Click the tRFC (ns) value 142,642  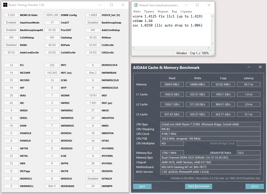coord(52,73)
